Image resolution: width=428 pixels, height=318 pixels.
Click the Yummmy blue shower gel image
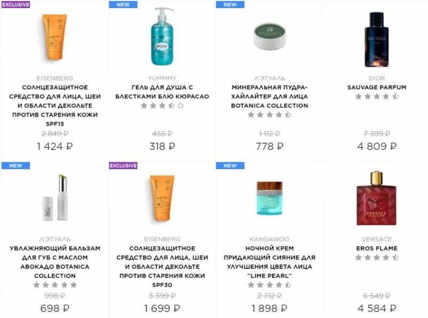point(162,36)
